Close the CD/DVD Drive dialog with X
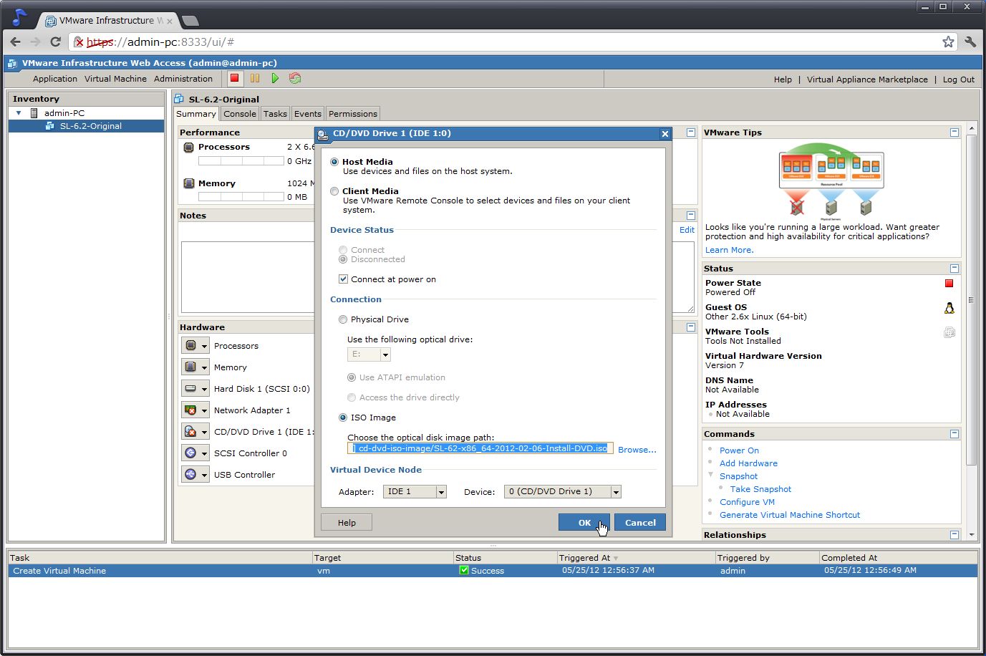 coord(664,134)
